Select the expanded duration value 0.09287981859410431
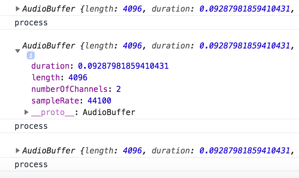 coord(123,66)
